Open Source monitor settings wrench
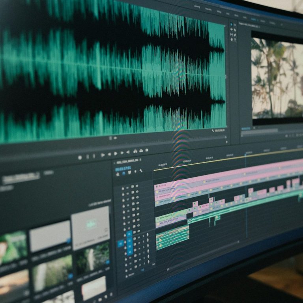Viewport: 303px width, 303px height. tap(213, 131)
